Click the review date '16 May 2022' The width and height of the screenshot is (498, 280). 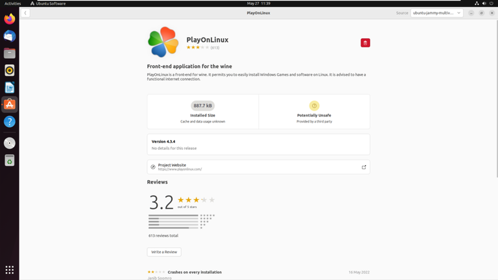[x=359, y=272]
